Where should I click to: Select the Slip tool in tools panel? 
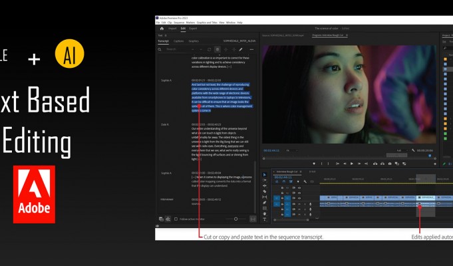click(x=265, y=197)
